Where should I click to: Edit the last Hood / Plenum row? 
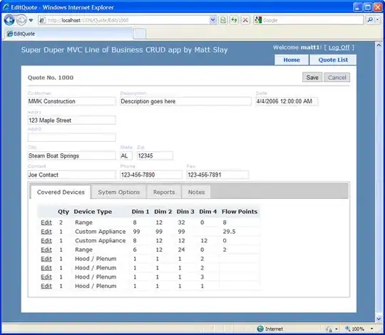[46, 286]
